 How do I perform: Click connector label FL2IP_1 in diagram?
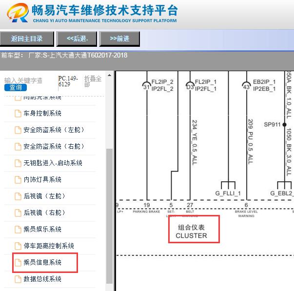pyautogui.click(x=206, y=82)
